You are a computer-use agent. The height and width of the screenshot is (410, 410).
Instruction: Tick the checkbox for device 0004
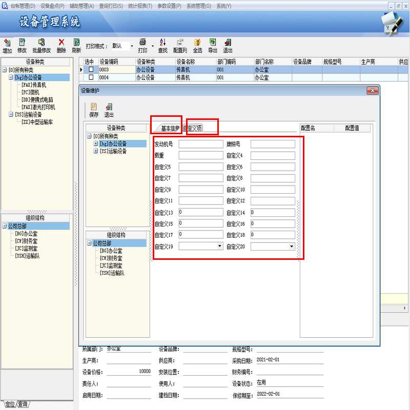91,77
